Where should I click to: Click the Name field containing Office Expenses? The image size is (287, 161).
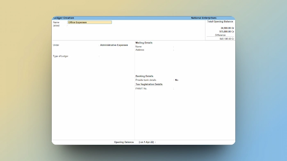click(x=90, y=22)
